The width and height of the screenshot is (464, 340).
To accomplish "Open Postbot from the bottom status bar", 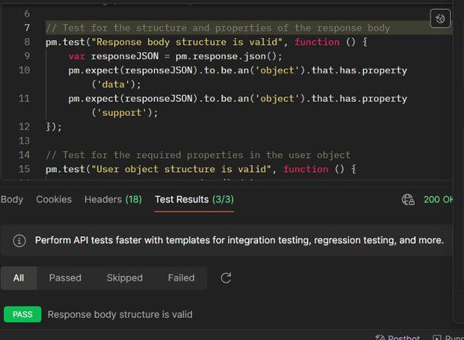I will tap(397, 337).
